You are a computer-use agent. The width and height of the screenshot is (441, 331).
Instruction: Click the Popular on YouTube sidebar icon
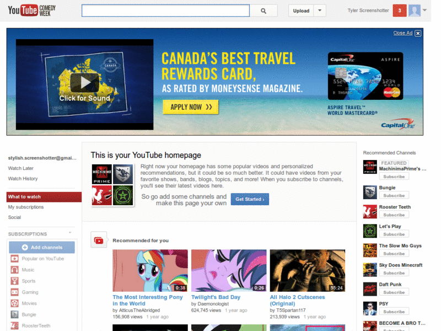(x=15, y=258)
